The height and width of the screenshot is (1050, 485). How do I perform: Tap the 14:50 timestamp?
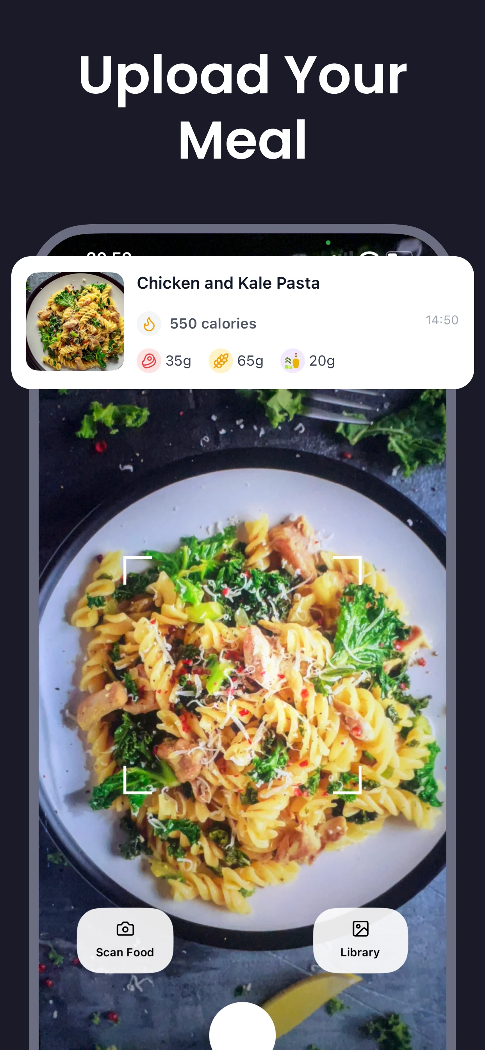click(442, 320)
